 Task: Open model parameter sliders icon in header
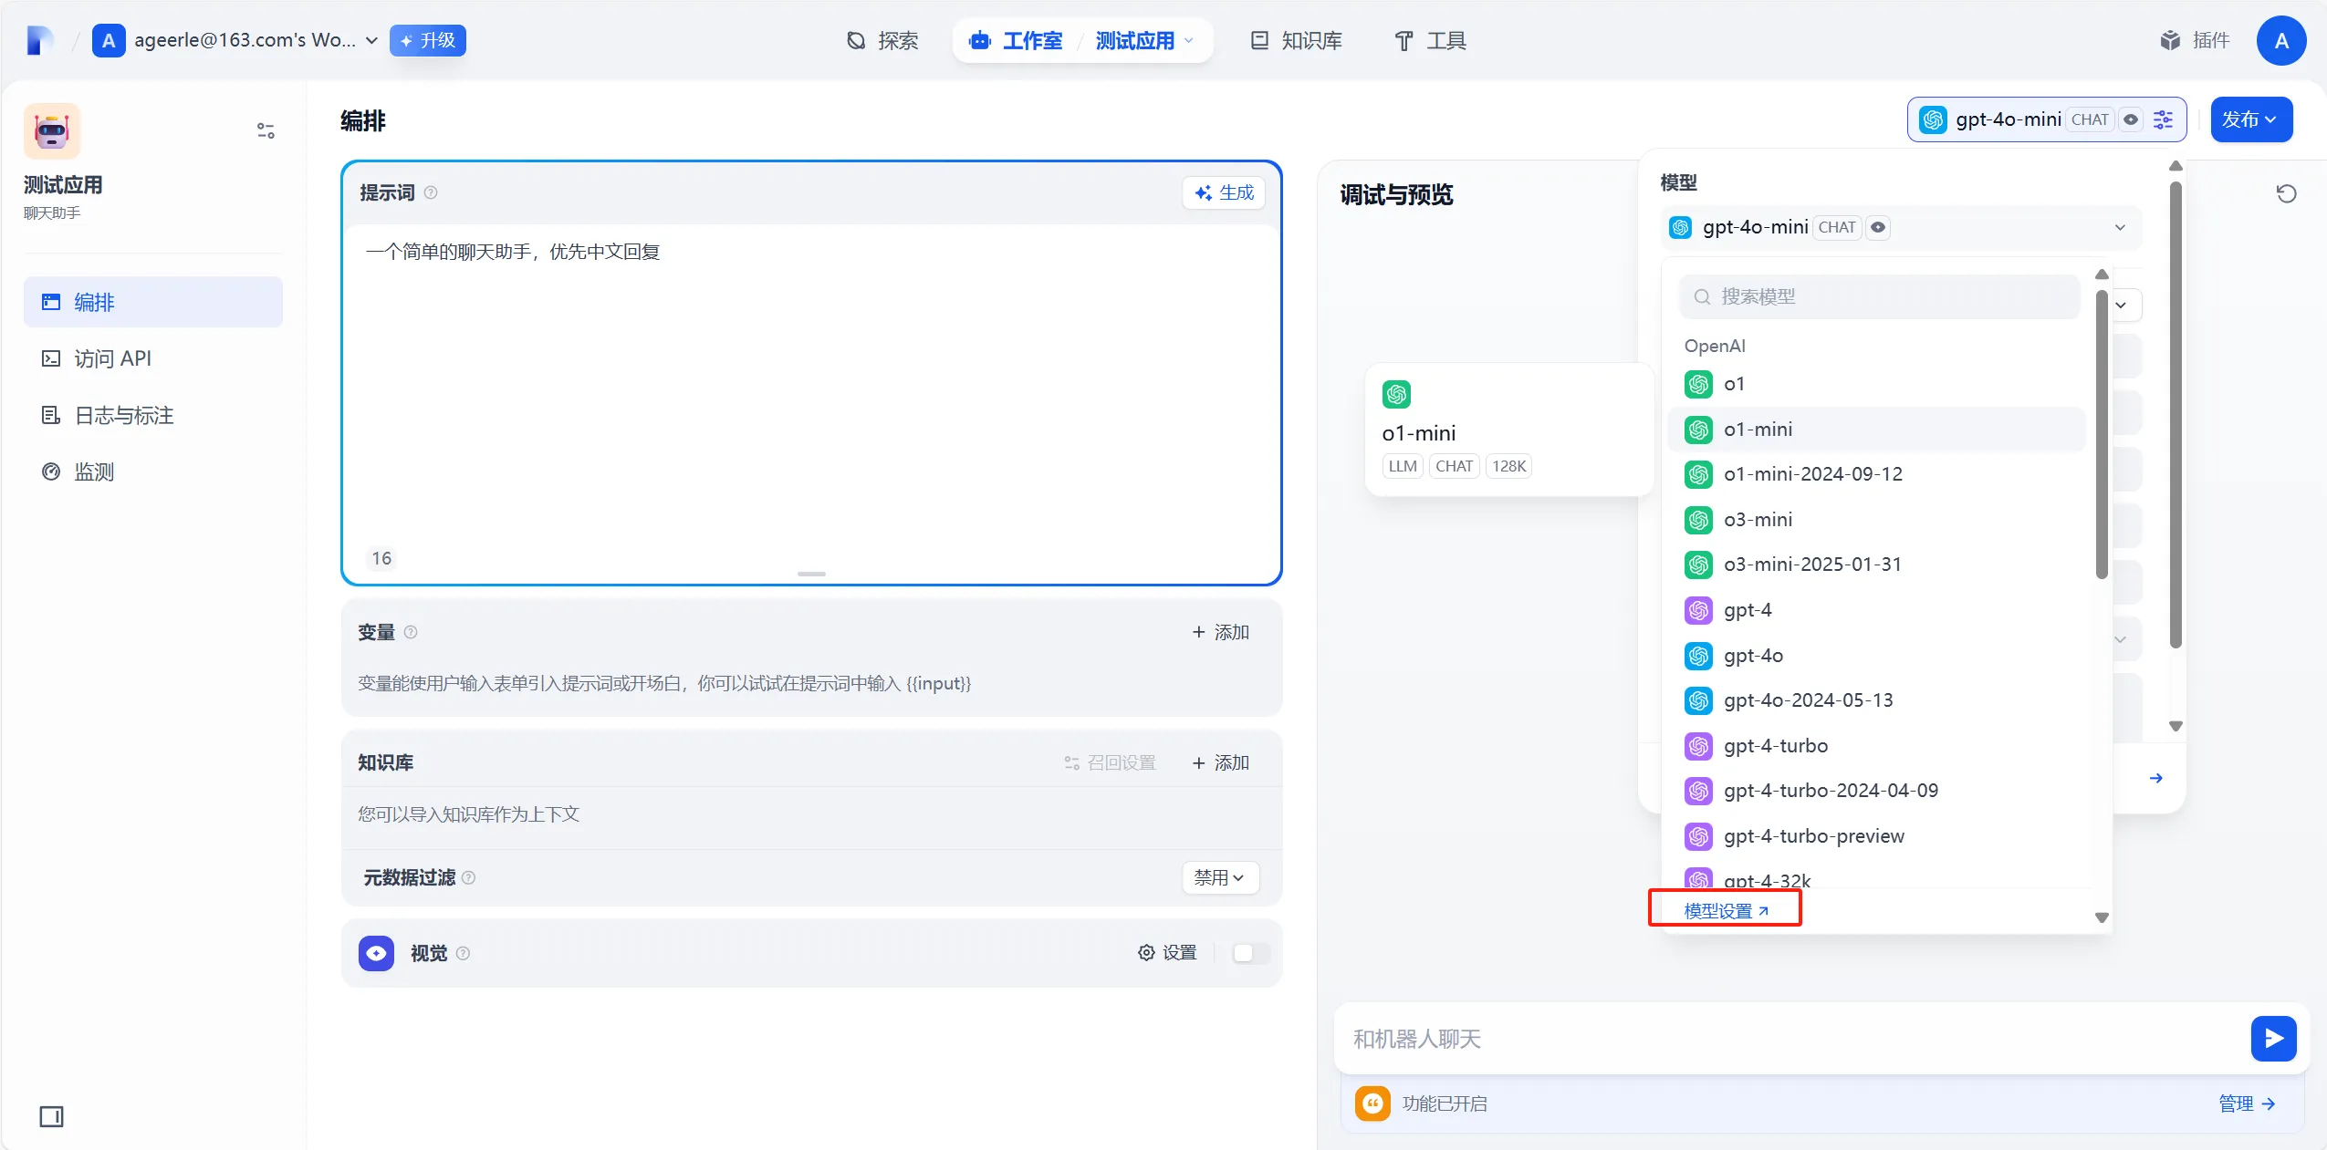pyautogui.click(x=2164, y=119)
